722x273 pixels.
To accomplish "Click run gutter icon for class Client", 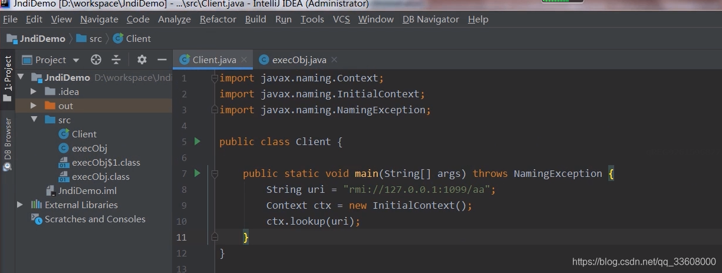I will pyautogui.click(x=197, y=142).
